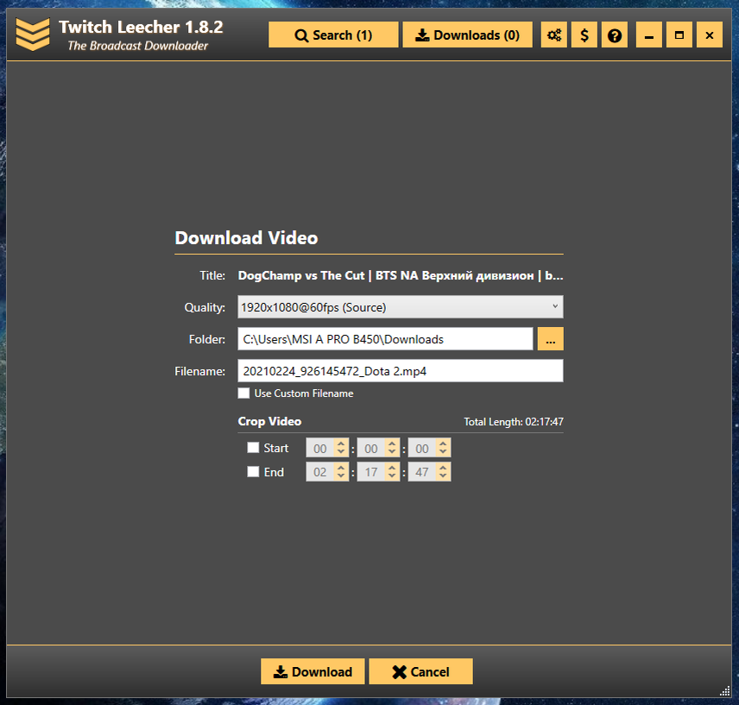Click the magnifier icon on the Search button

coord(301,35)
